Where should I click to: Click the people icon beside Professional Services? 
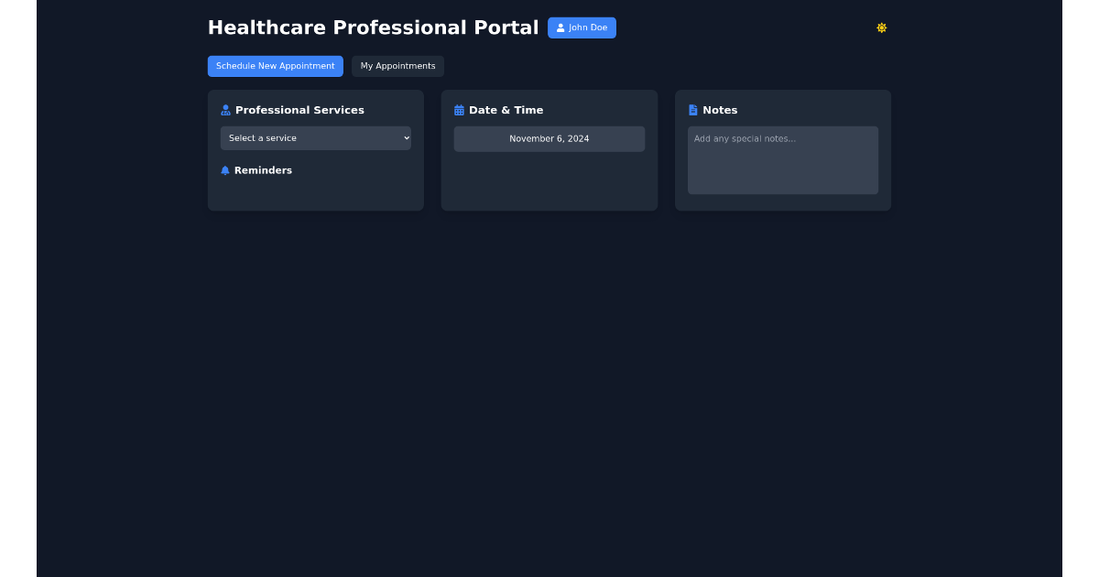click(x=225, y=109)
